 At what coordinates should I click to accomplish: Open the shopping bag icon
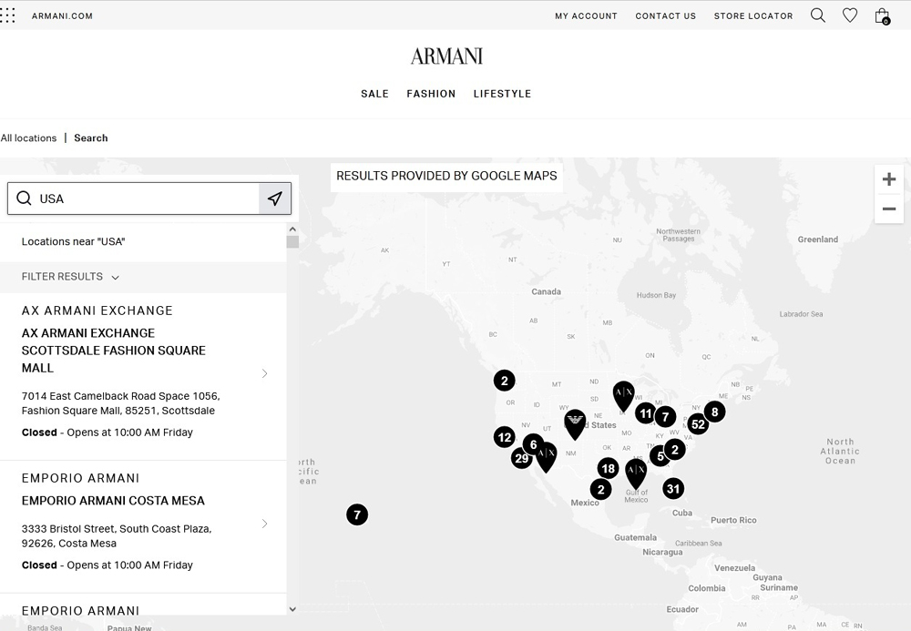882,15
